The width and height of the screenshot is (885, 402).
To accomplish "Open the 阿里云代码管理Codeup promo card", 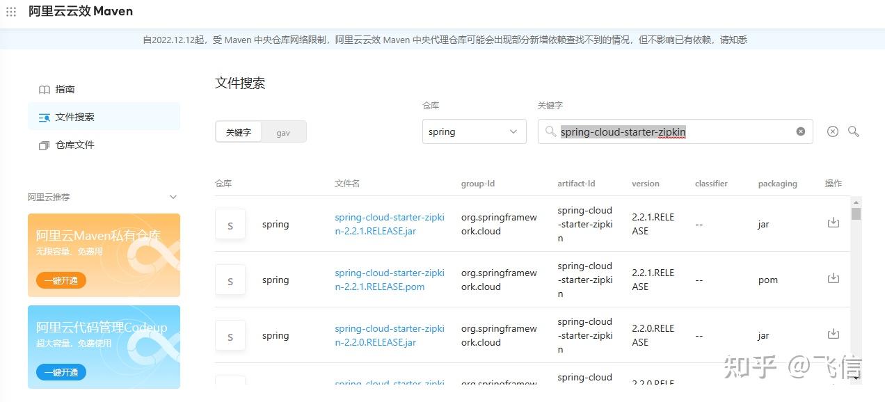I will [104, 347].
